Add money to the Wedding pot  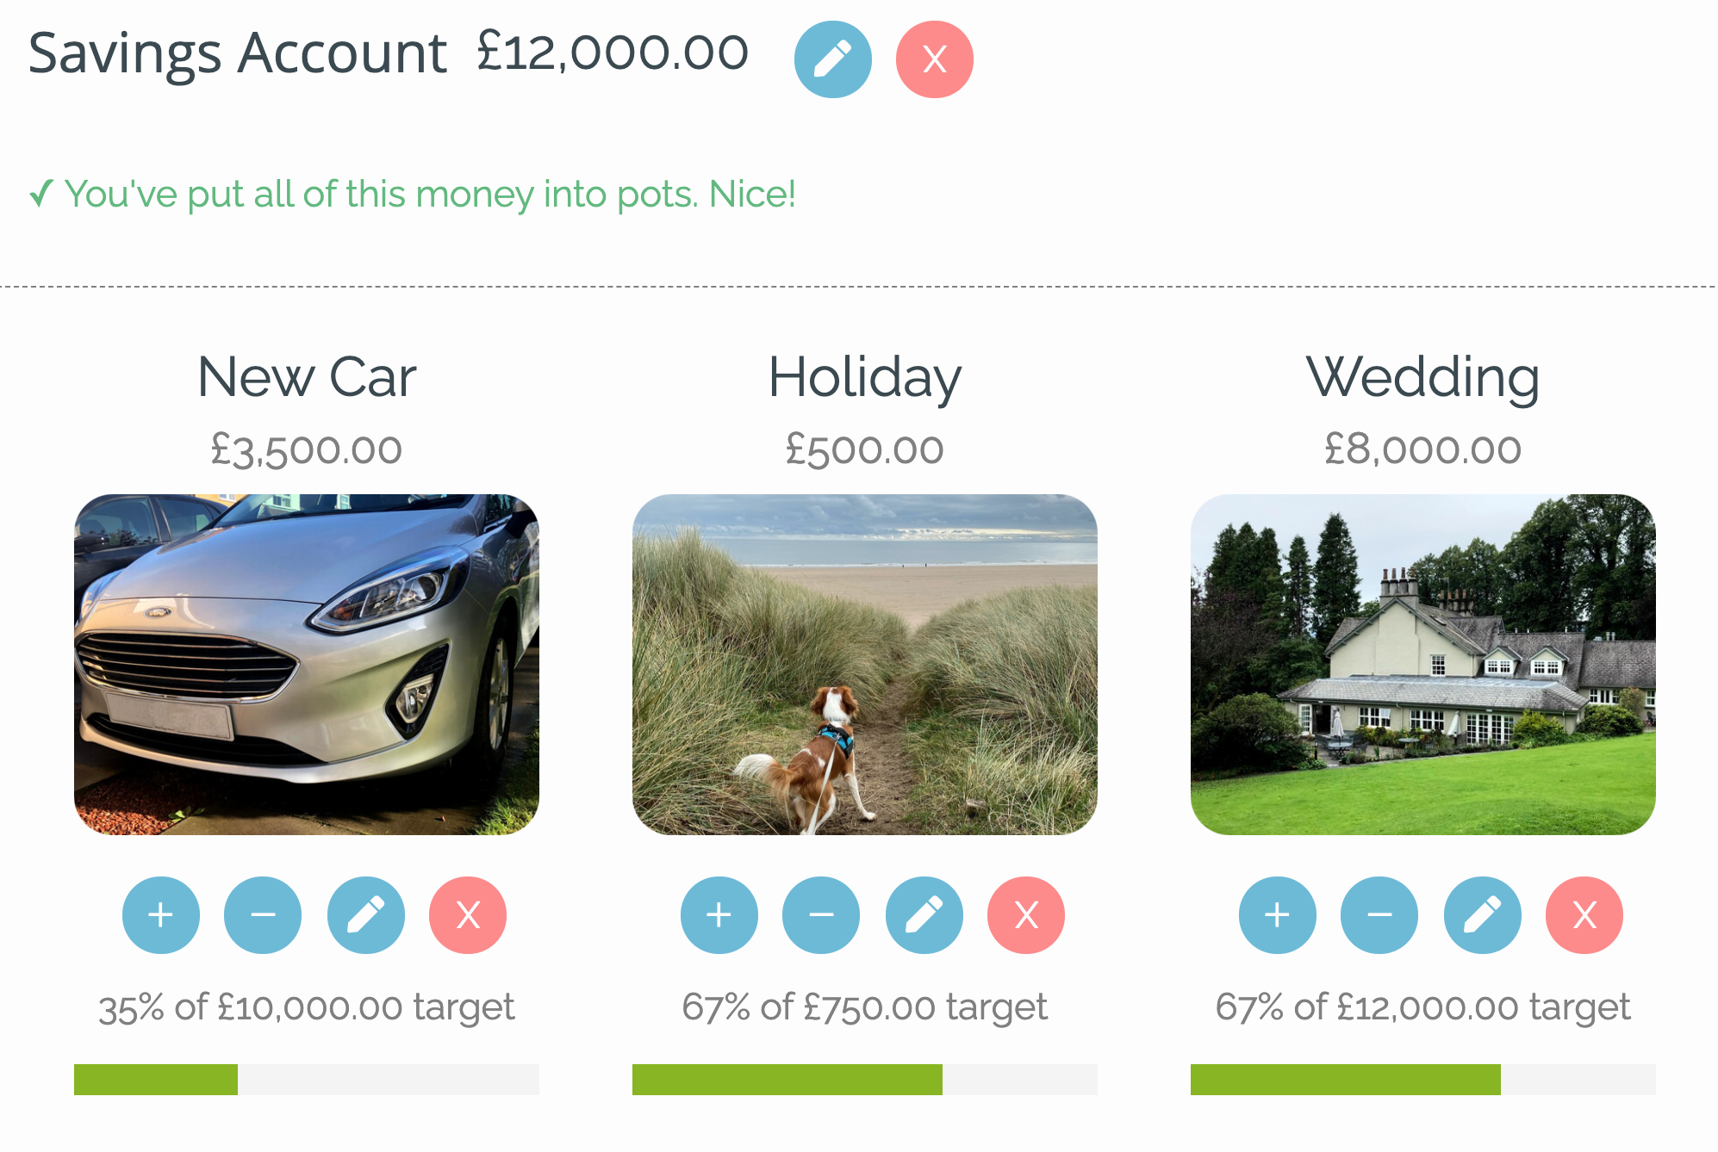[1276, 915]
